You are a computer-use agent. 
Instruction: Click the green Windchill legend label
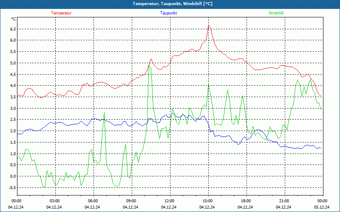tap(276, 13)
